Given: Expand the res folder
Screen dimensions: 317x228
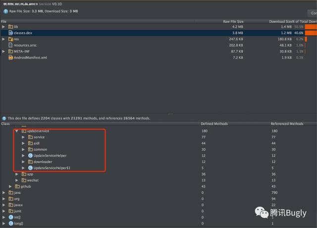Looking at the screenshot, I should [3, 39].
